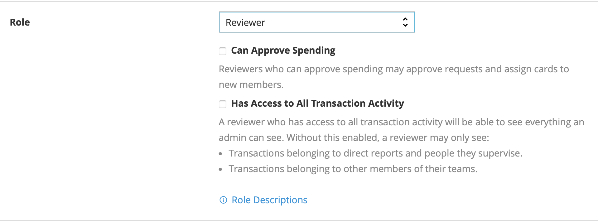598x222 pixels.
Task: Click the Reviewer value to change roles
Action: [x=246, y=22]
